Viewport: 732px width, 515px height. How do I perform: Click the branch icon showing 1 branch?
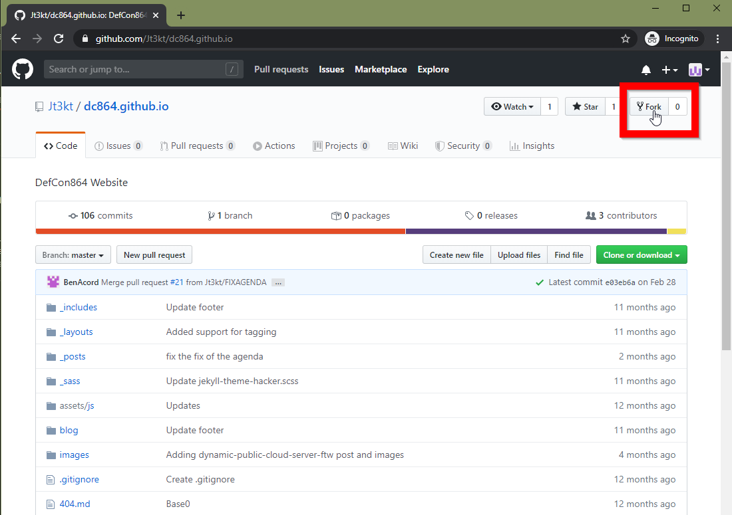[210, 215]
